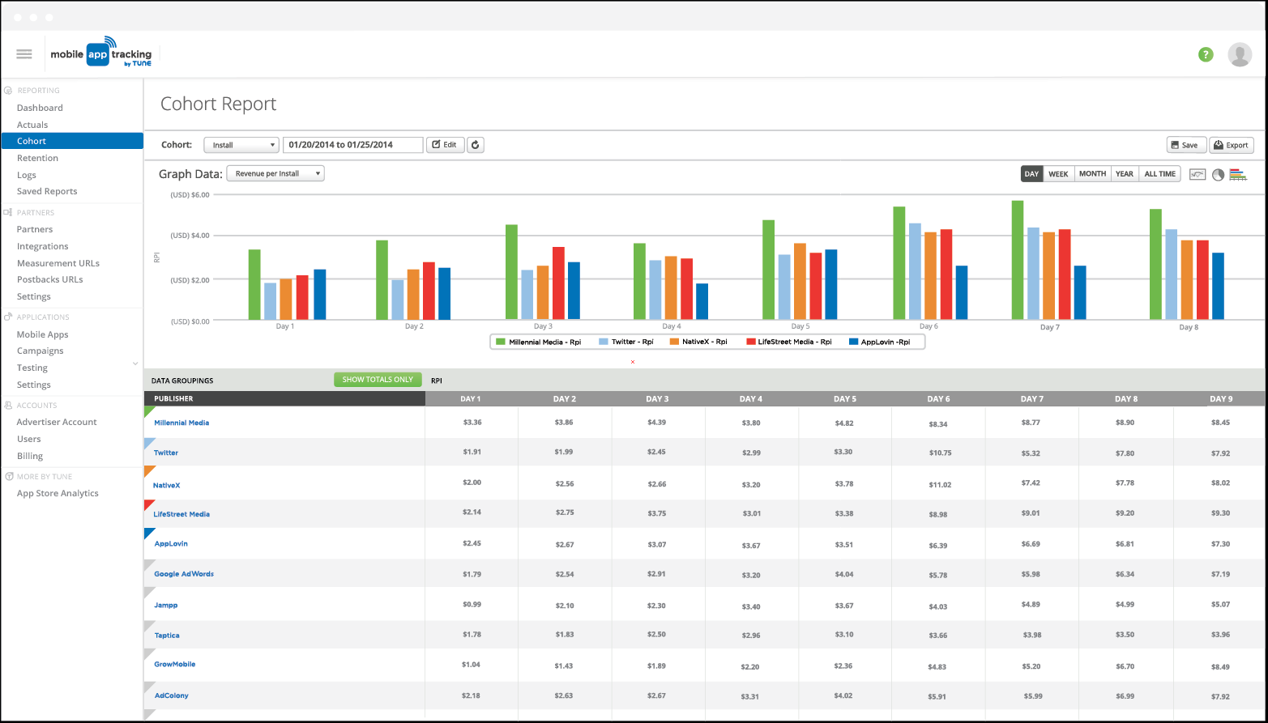
Task: Open Actuals report in sidebar
Action: point(32,125)
